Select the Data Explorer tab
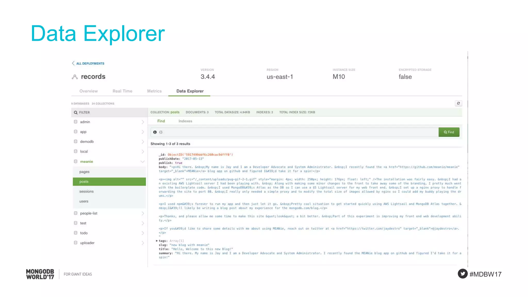The image size is (528, 297). pos(190,91)
